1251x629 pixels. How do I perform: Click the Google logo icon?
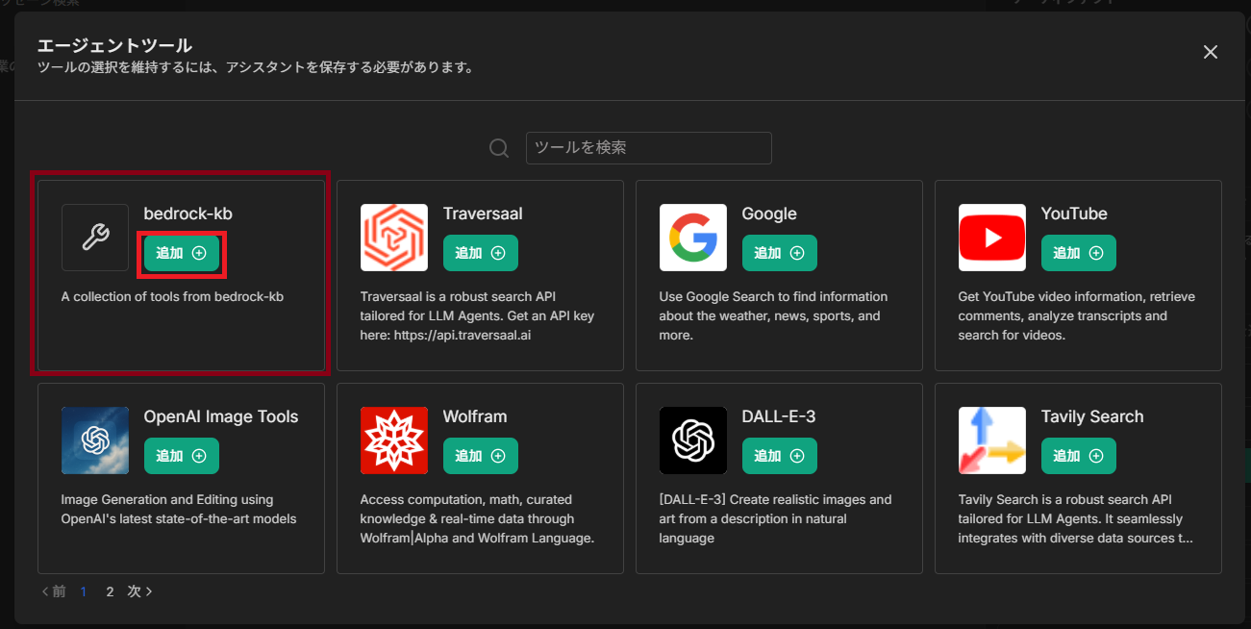point(693,238)
